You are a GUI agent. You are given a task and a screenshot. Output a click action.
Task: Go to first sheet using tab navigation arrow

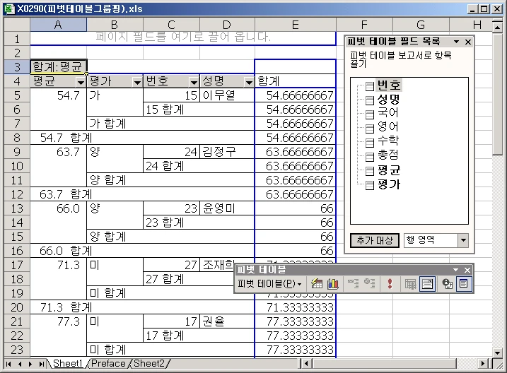(8, 364)
